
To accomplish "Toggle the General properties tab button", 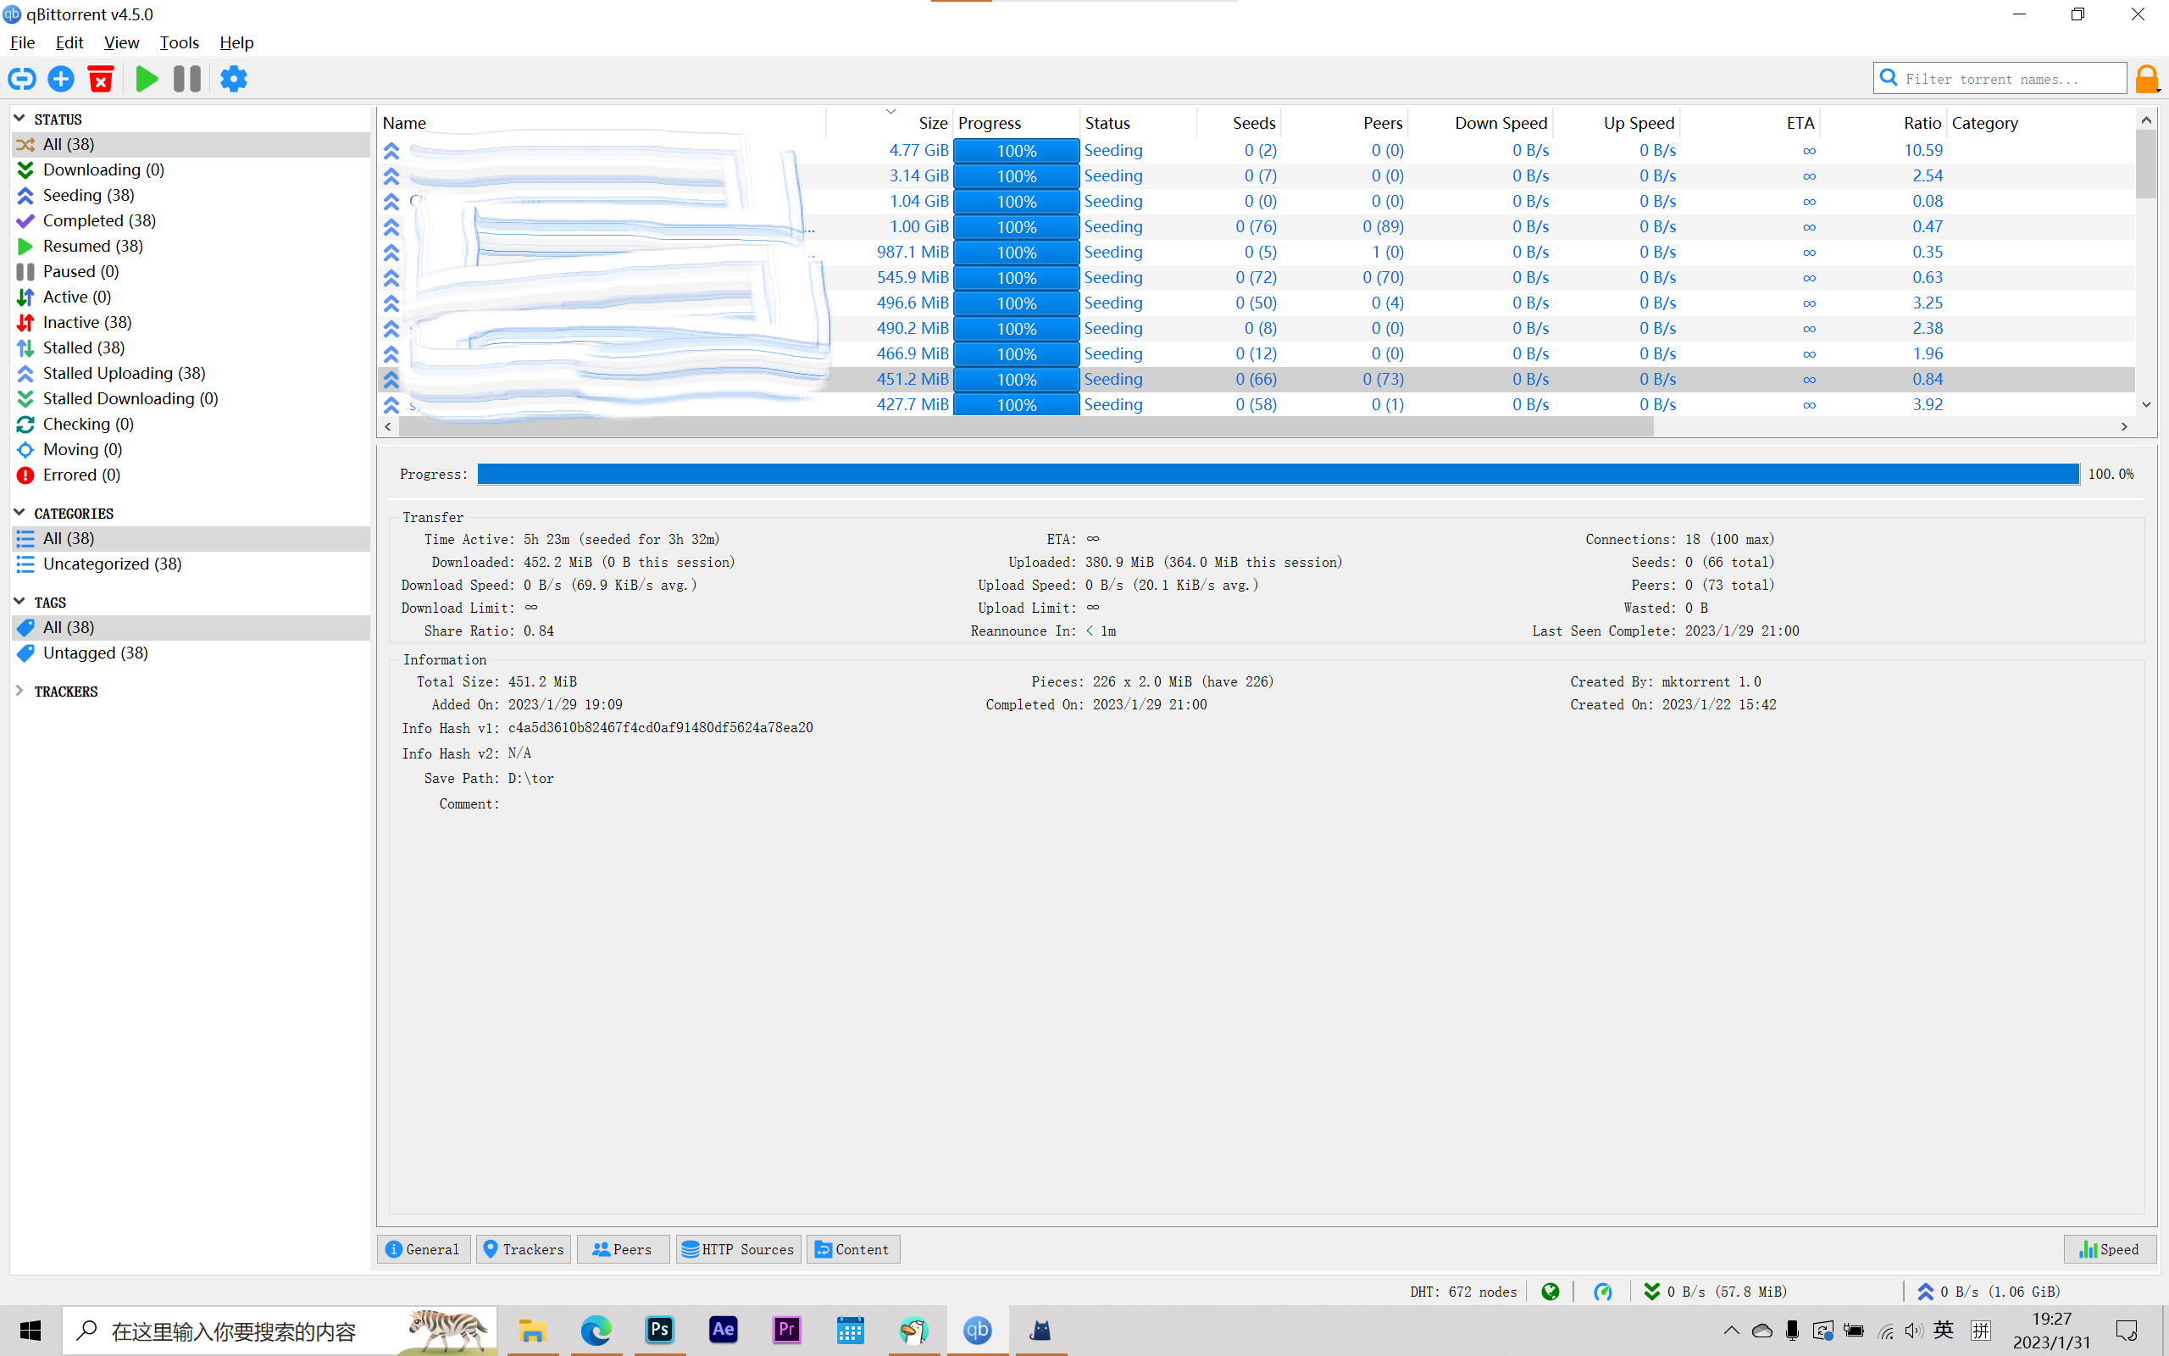I will tap(423, 1249).
